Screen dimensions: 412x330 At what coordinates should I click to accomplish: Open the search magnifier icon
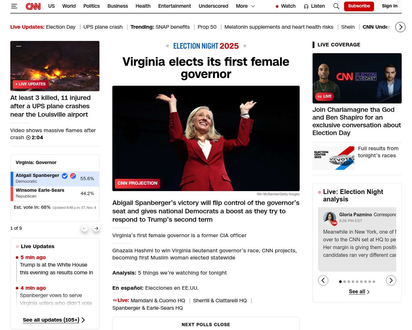click(x=336, y=6)
